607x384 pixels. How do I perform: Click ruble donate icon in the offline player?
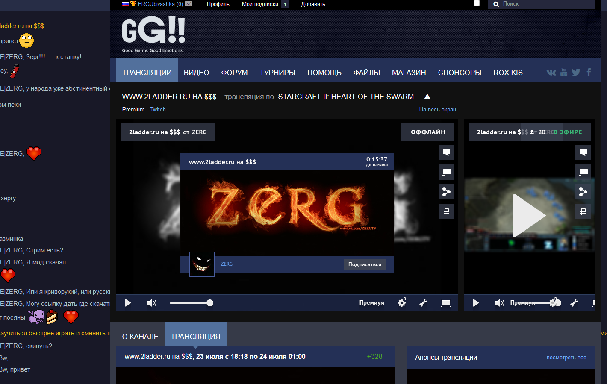click(x=446, y=211)
